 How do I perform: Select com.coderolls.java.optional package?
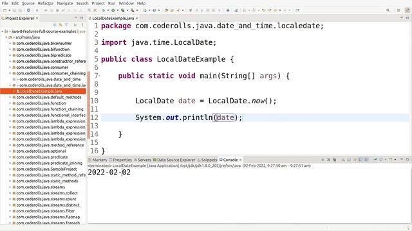[x=41, y=151]
